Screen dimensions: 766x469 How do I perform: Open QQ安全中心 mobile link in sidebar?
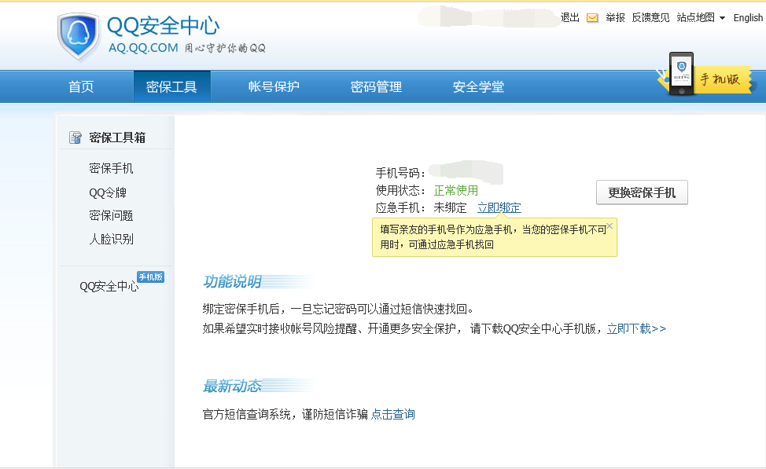(109, 287)
